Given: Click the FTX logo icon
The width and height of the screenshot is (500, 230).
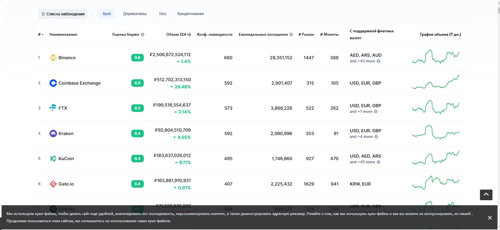Looking at the screenshot, I should tap(53, 108).
